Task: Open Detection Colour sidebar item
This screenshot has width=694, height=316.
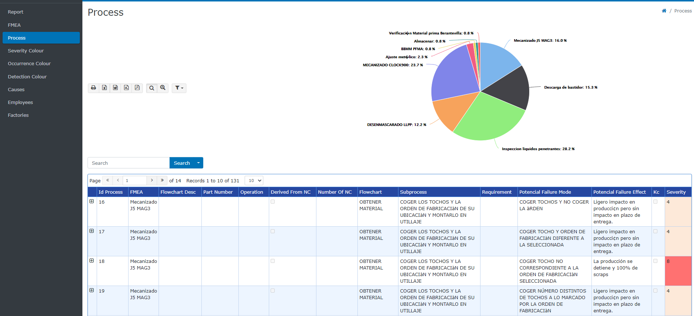Action: click(x=41, y=77)
